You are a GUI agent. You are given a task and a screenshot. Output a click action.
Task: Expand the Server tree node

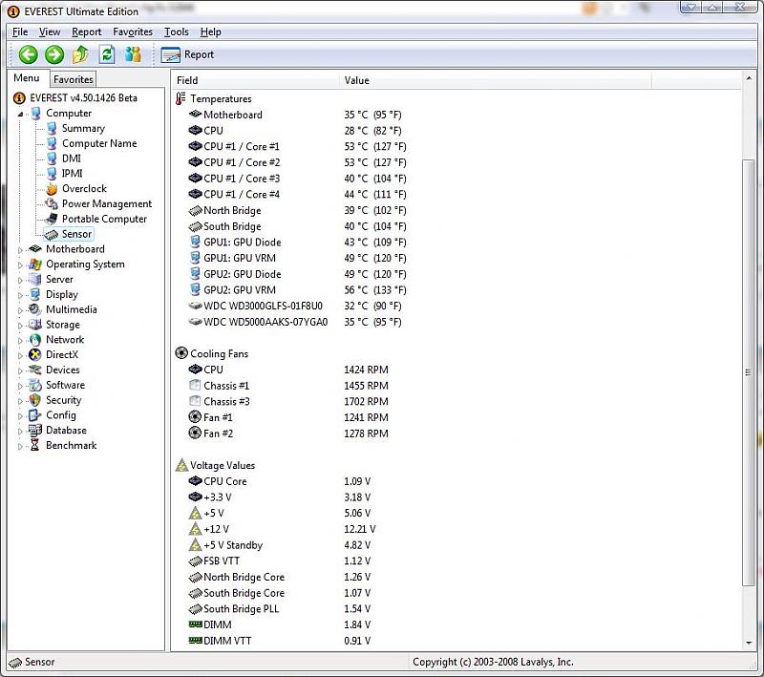[x=20, y=281]
